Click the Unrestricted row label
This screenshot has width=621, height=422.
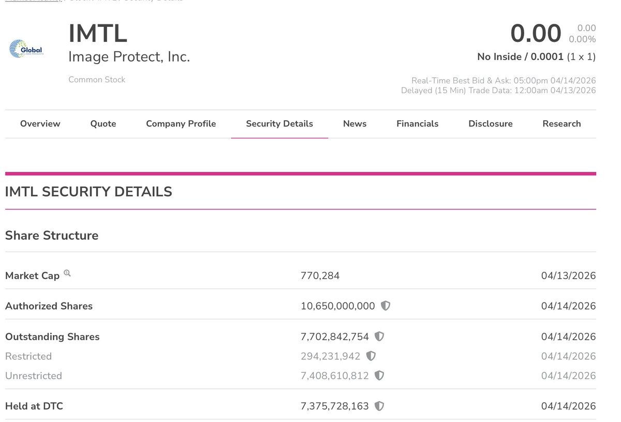click(x=34, y=376)
